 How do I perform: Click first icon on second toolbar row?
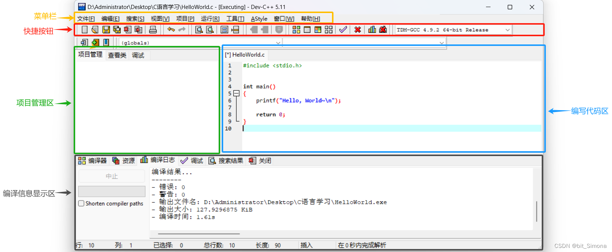click(x=84, y=43)
